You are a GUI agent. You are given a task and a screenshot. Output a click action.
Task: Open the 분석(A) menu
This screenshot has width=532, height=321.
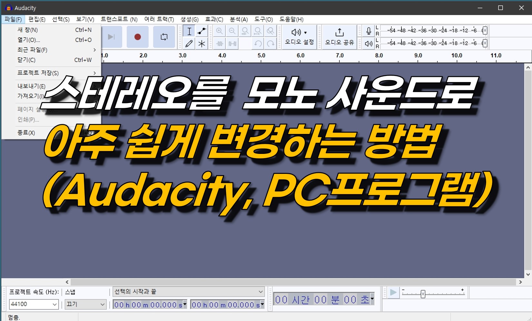tap(239, 19)
